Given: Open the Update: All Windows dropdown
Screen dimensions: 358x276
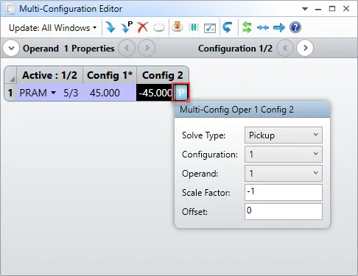Looking at the screenshot, I should click(52, 28).
